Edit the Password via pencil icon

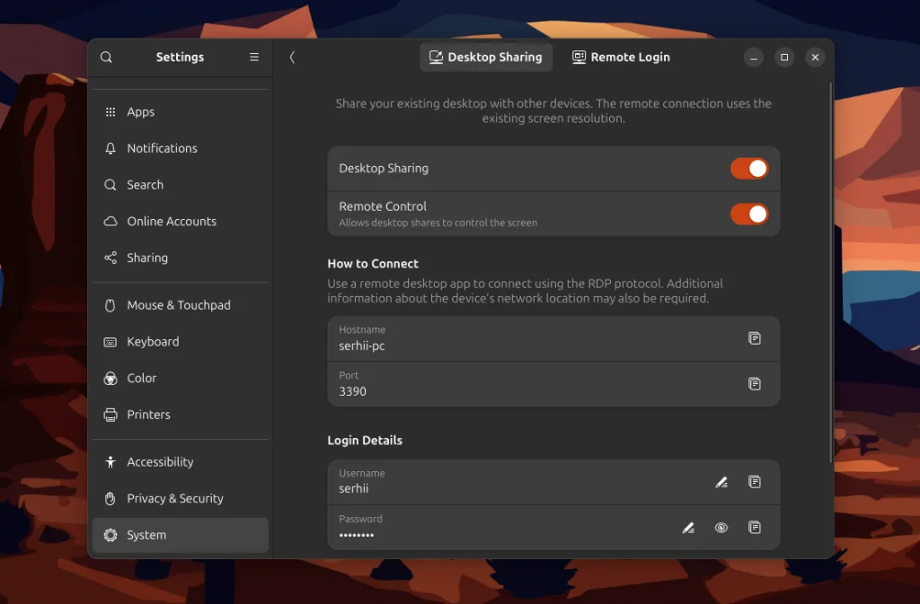[688, 528]
